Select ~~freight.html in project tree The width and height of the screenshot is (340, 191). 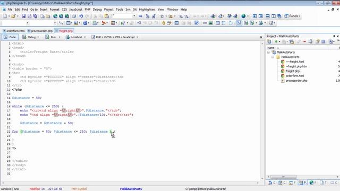[295, 62]
